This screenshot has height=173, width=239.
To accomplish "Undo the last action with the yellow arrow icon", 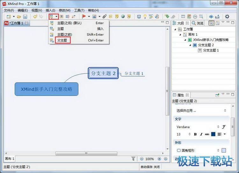I will pos(35,16).
